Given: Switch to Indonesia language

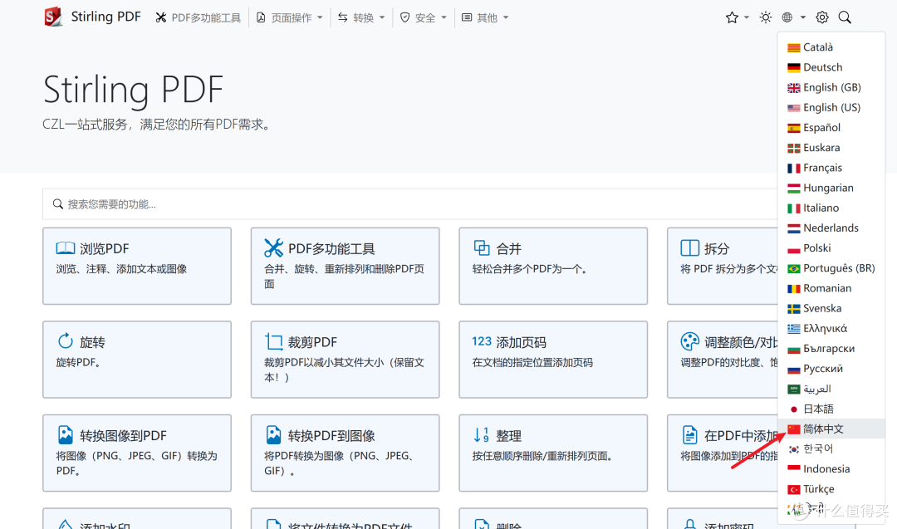Looking at the screenshot, I should pyautogui.click(x=831, y=469).
